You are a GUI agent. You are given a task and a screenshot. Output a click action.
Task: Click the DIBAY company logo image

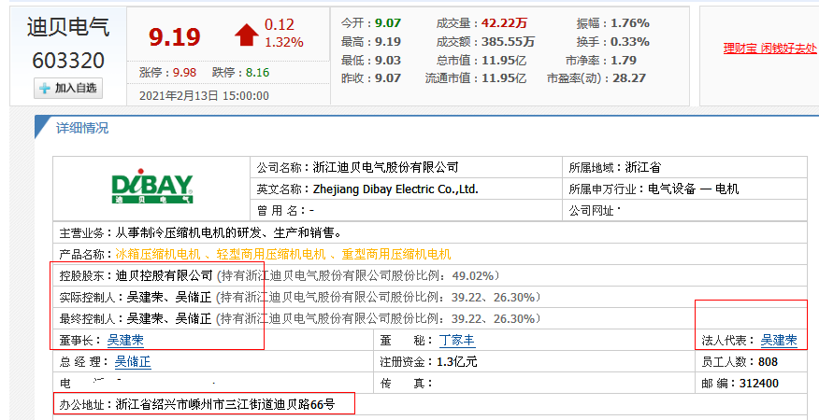pos(152,187)
